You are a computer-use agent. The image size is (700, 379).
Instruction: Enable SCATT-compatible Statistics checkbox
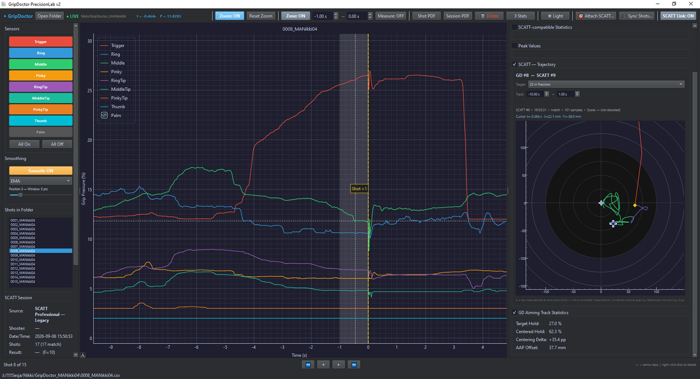[x=514, y=27]
